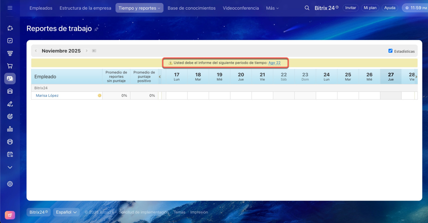Click the pencil signature icon in sidebar
The image size is (428, 223).
10,104
